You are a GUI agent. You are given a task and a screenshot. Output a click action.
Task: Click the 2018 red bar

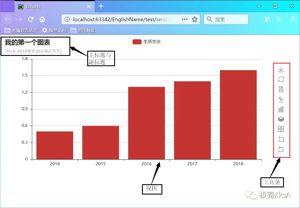click(x=238, y=115)
